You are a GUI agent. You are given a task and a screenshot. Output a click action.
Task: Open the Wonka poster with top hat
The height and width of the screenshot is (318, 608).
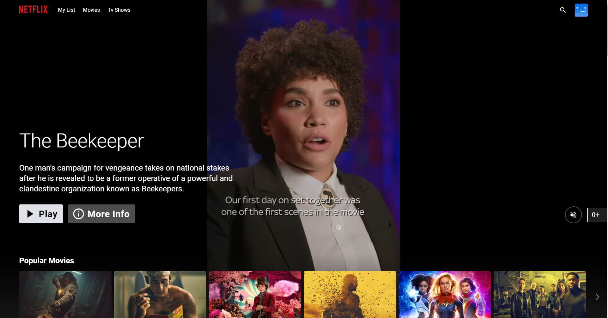pyautogui.click(x=255, y=294)
